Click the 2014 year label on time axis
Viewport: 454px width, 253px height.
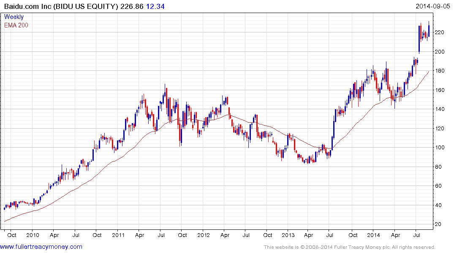tap(373, 235)
